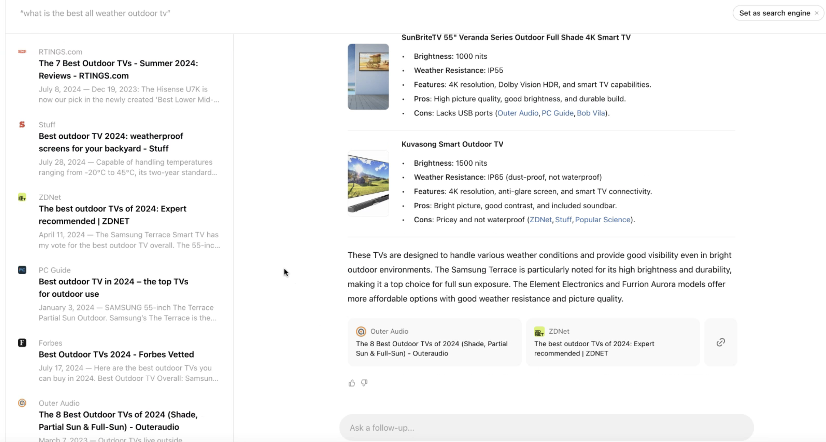Viewport: 826px width, 442px height.
Task: Click the PC Guide favicon icon
Action: pos(22,270)
